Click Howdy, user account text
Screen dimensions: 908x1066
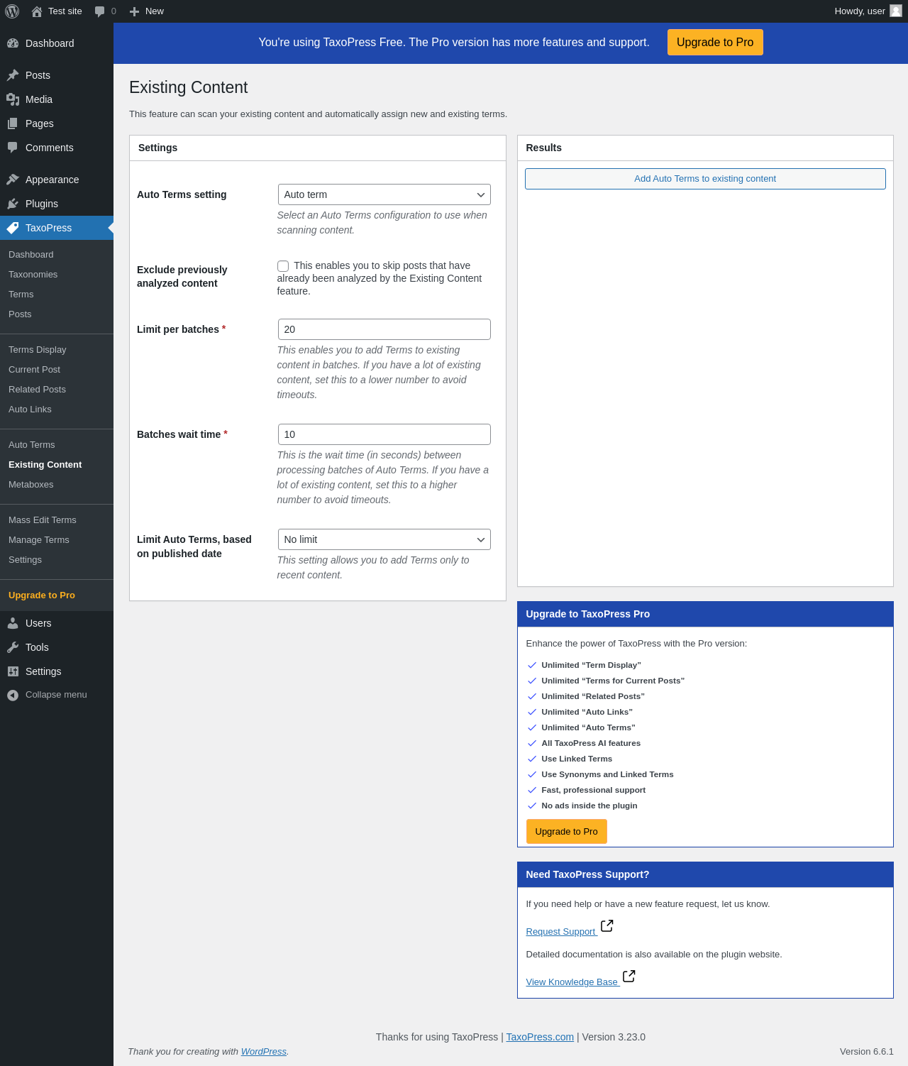[860, 11]
